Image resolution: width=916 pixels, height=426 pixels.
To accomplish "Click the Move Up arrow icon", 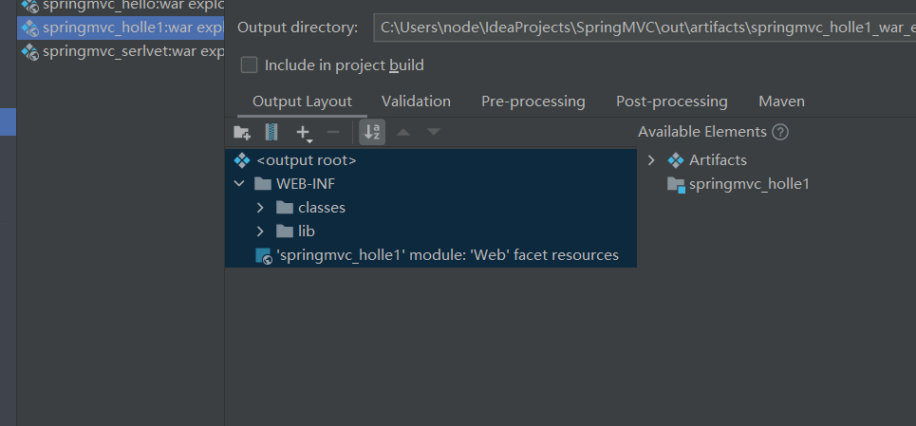I will point(403,132).
